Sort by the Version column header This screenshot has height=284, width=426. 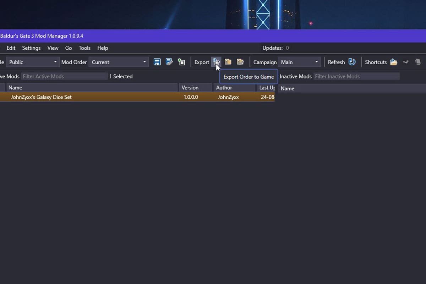click(x=195, y=88)
